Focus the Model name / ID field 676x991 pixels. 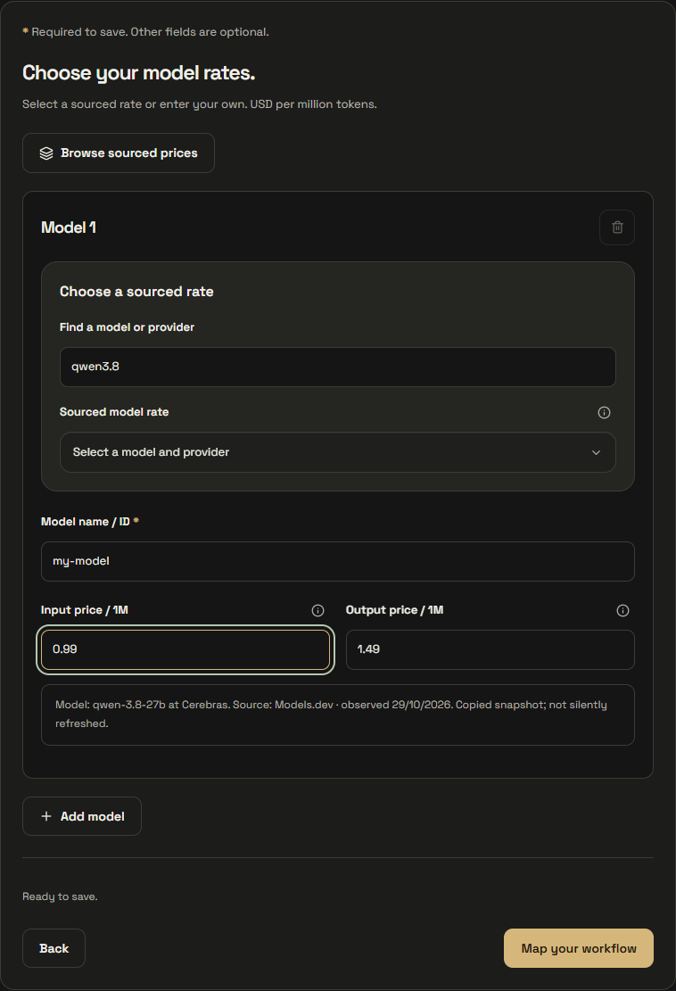337,561
